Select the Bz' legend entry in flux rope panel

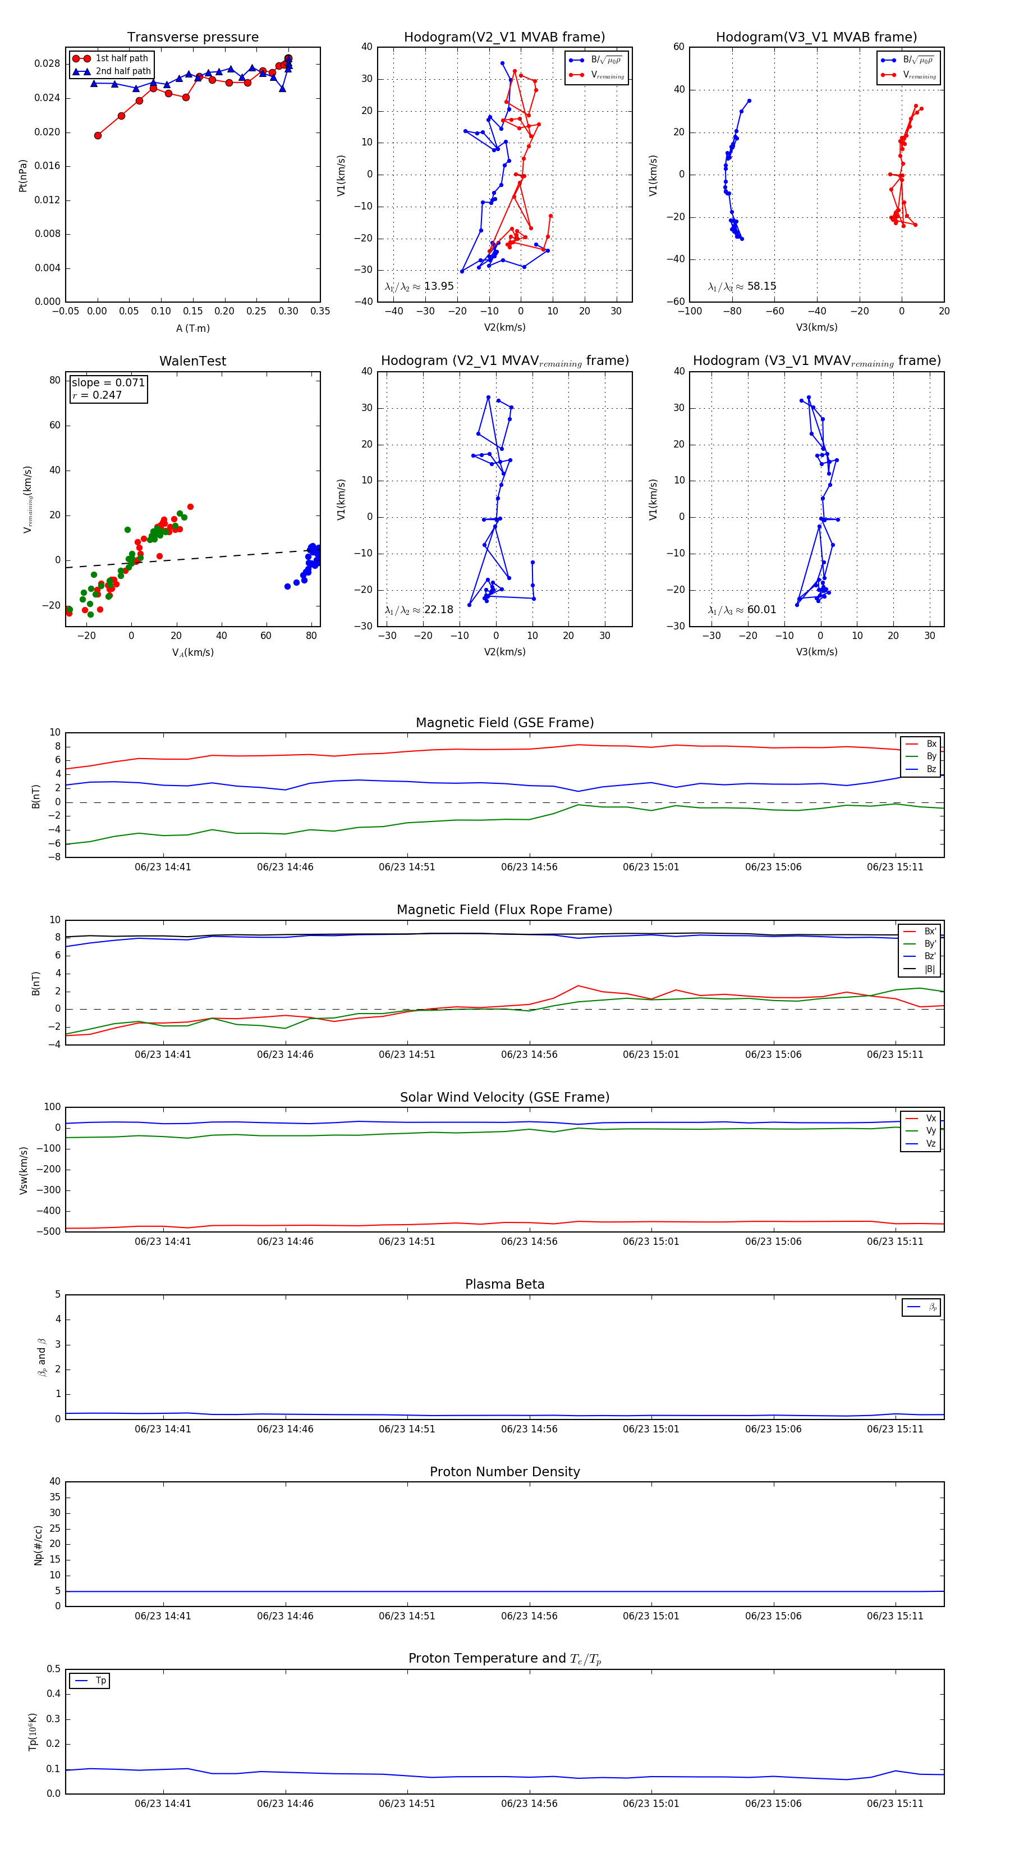(x=920, y=956)
